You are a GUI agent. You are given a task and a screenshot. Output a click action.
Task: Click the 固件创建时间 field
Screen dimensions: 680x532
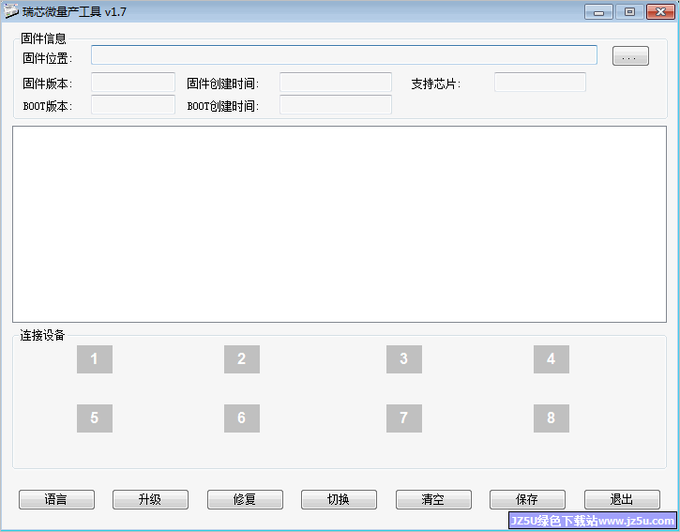click(336, 82)
